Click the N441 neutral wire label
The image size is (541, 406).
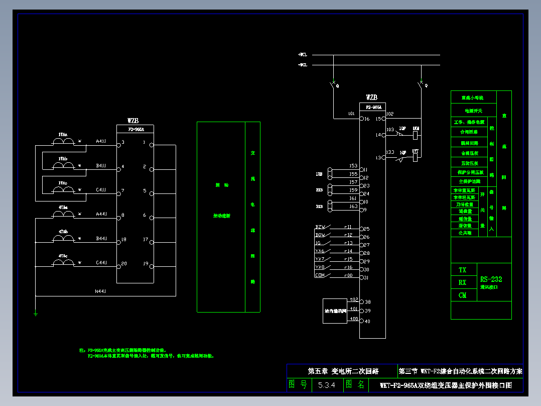tap(100, 291)
